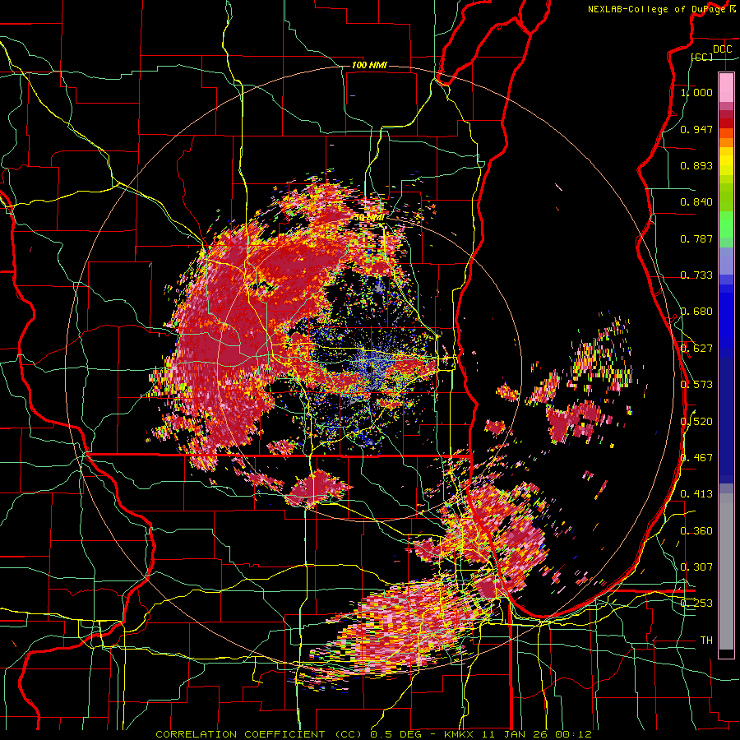Click the 0.467 scale value
Viewport: 740px width, 740px height.
point(696,457)
